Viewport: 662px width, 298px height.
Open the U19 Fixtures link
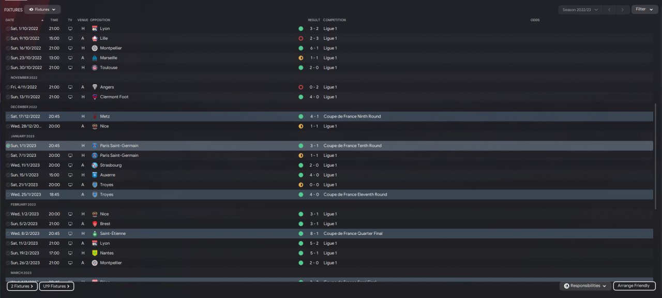[x=56, y=286]
